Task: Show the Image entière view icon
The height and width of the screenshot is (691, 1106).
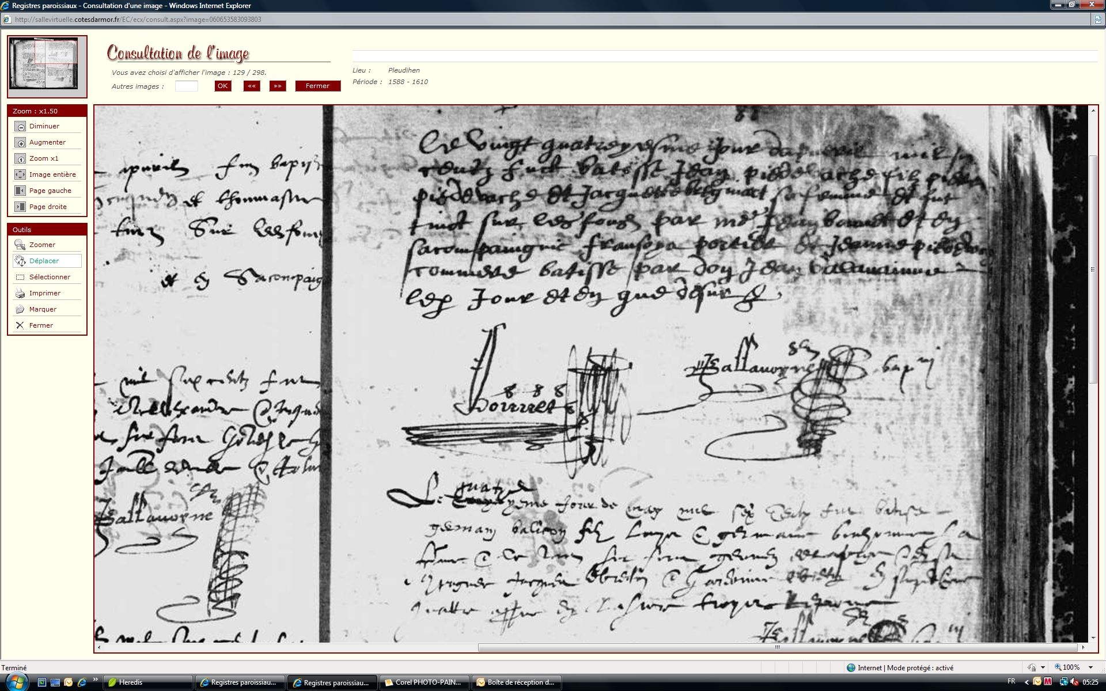Action: coord(20,174)
